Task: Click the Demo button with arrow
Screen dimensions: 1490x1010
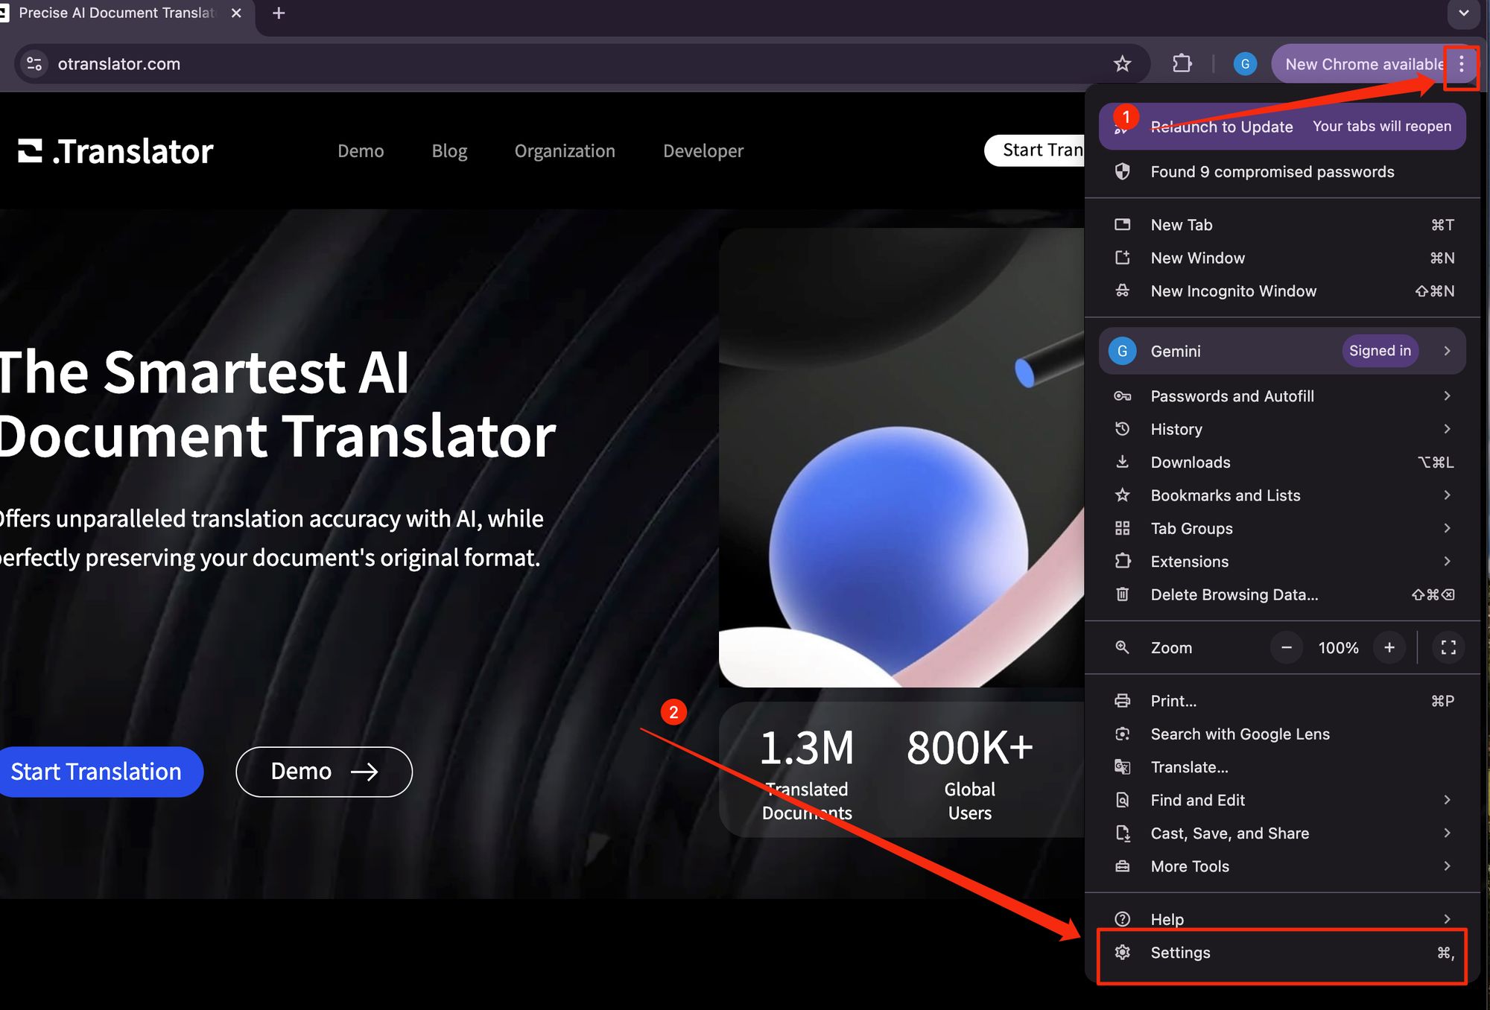Action: pos(324,772)
